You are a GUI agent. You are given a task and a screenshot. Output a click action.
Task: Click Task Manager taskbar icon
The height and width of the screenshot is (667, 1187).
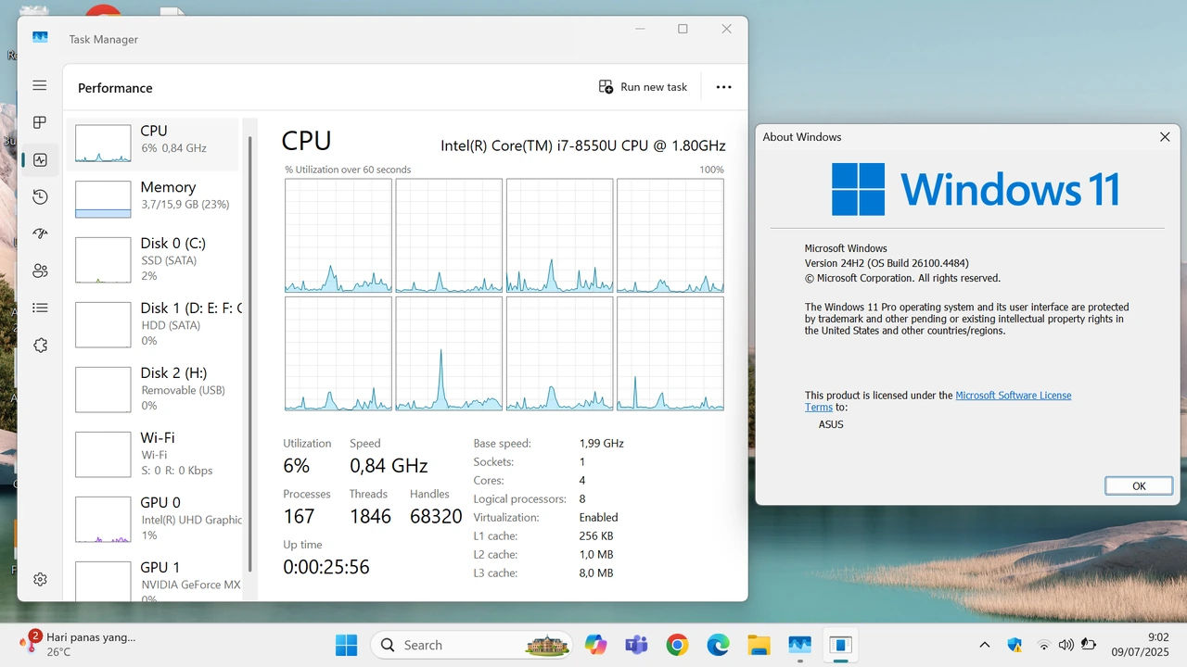pos(799,645)
